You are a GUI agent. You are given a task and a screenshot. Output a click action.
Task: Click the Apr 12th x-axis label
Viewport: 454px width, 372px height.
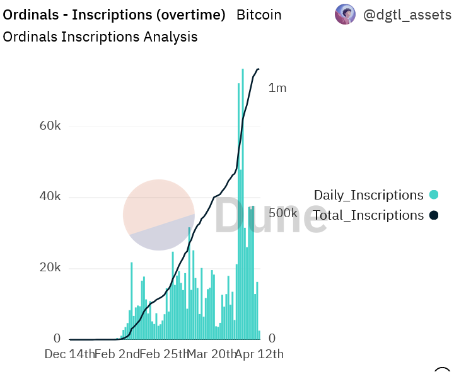coord(259,354)
